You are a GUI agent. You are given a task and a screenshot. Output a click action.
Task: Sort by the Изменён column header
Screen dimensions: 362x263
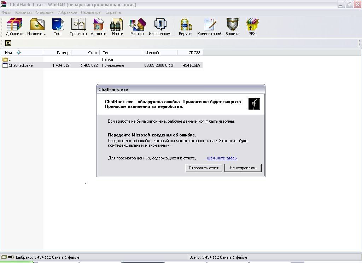(x=160, y=53)
